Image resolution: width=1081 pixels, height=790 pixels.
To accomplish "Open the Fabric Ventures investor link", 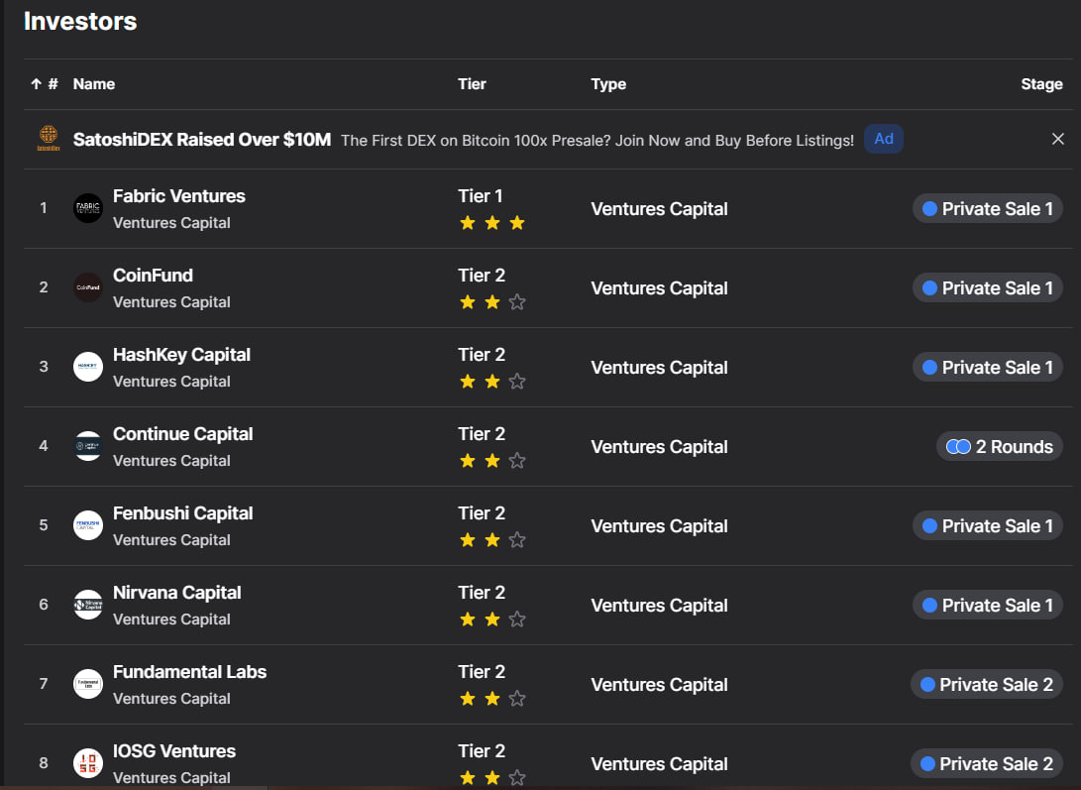I will tap(179, 196).
